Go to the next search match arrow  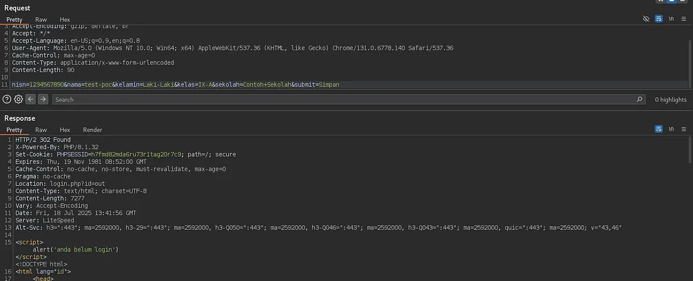[43, 100]
